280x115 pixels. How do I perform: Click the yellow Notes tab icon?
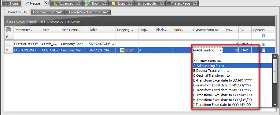pyautogui.click(x=113, y=3)
